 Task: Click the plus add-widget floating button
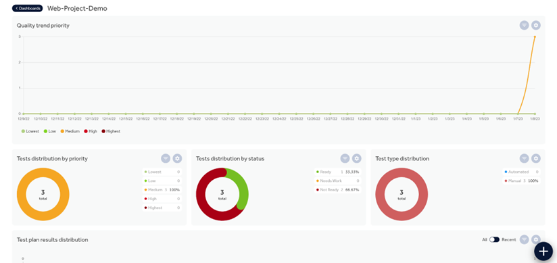click(x=543, y=252)
